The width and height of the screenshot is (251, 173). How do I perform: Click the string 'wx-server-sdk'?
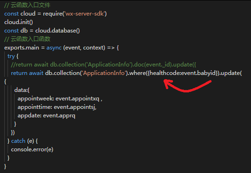pos(85,14)
